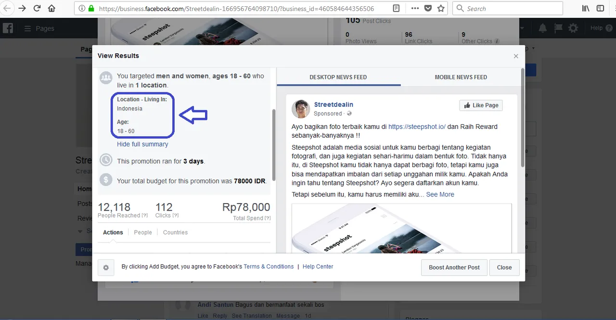Open Help Center link
Screen dimensions: 616x320
point(318,267)
